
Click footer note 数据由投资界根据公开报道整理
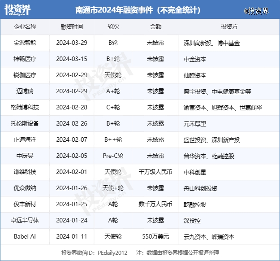[x=183, y=252]
